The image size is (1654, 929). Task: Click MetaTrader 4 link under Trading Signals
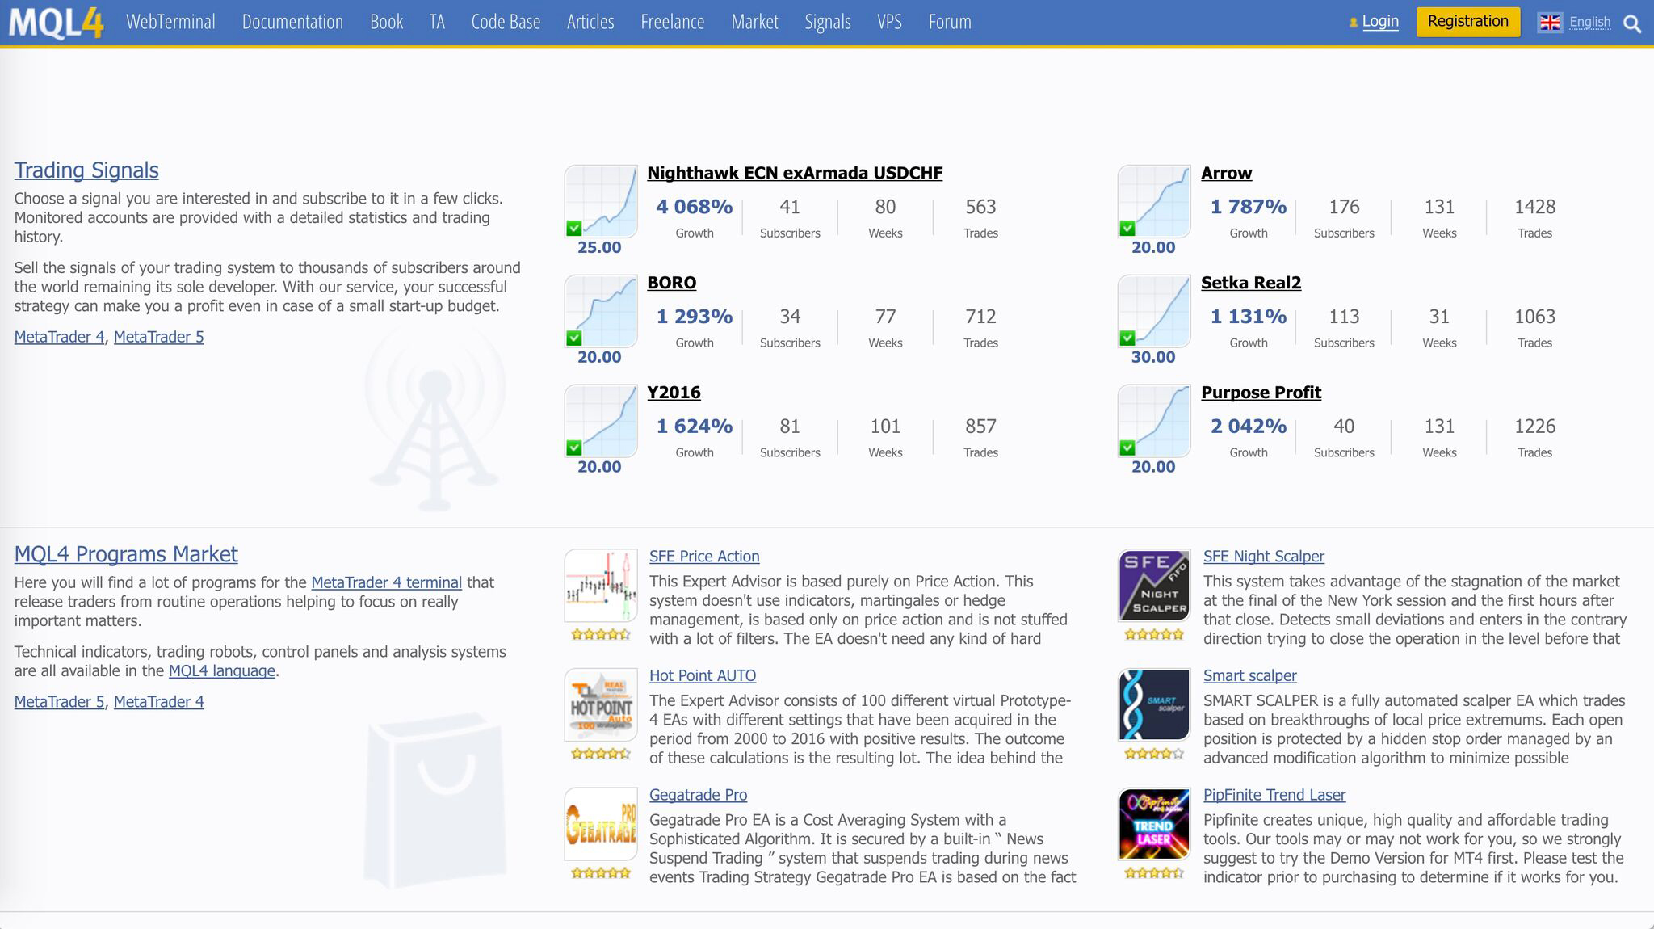pos(59,337)
